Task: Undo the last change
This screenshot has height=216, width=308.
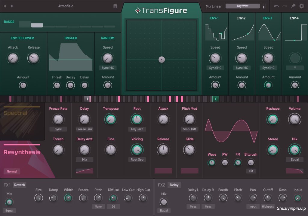Action: click(x=276, y=6)
